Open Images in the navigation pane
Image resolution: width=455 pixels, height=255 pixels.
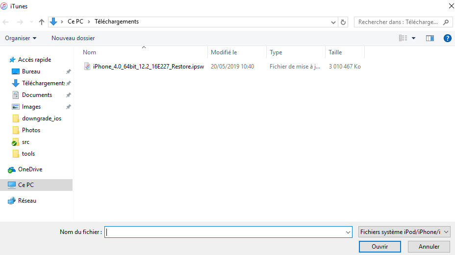tap(31, 107)
